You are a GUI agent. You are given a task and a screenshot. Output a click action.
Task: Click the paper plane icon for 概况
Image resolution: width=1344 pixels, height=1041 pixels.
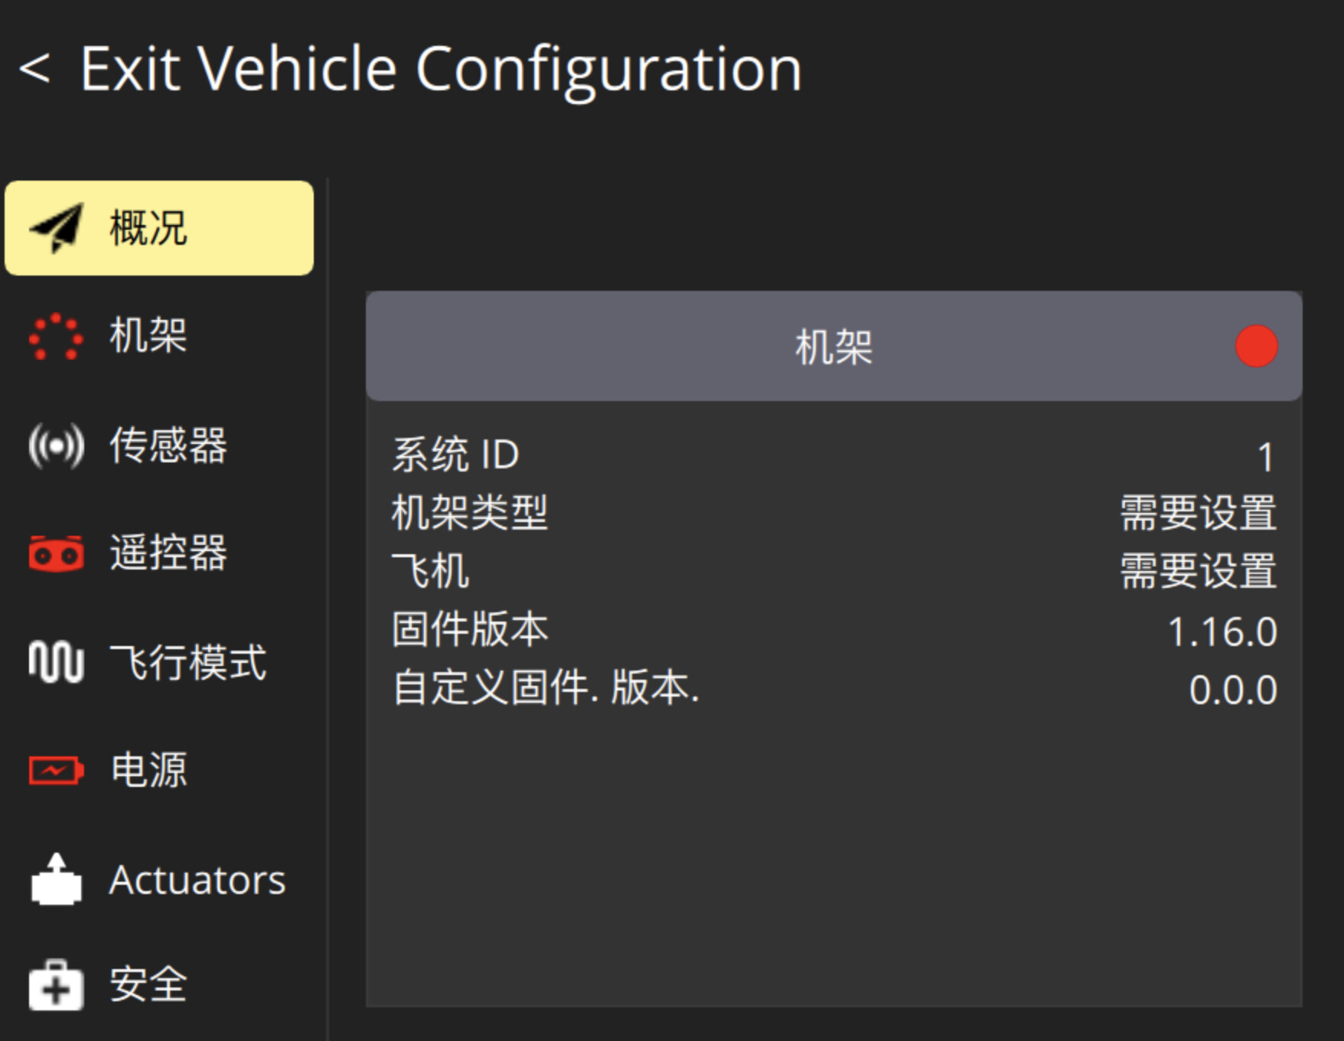[57, 228]
